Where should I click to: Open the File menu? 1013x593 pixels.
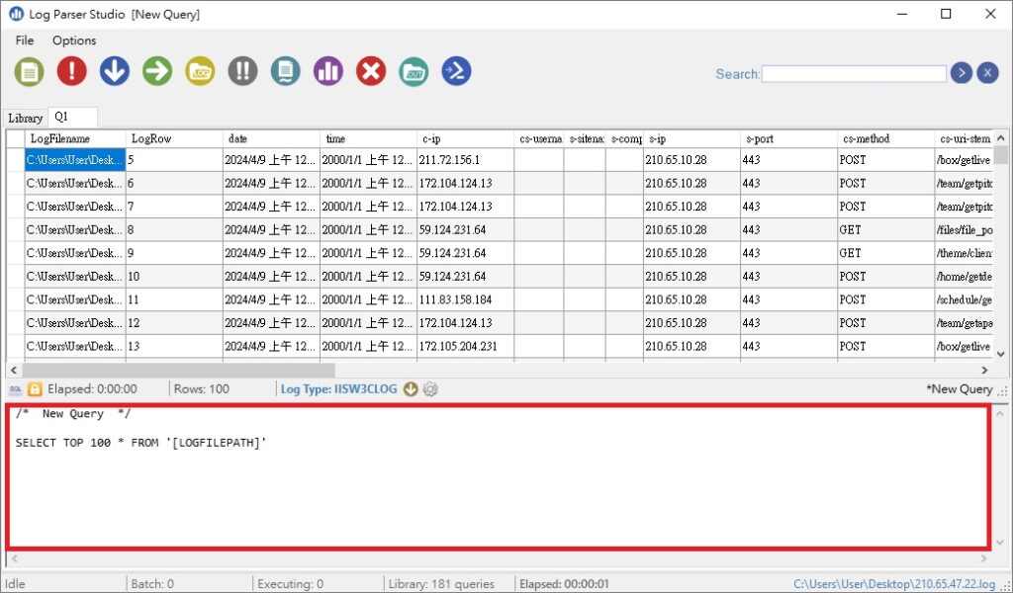coord(25,41)
